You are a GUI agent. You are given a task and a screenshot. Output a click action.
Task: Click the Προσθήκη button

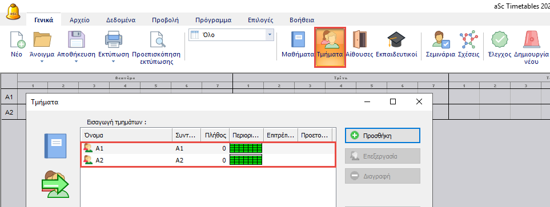383,136
